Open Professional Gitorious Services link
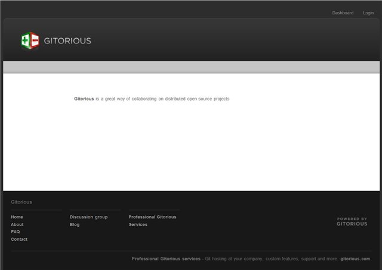 click(x=152, y=221)
